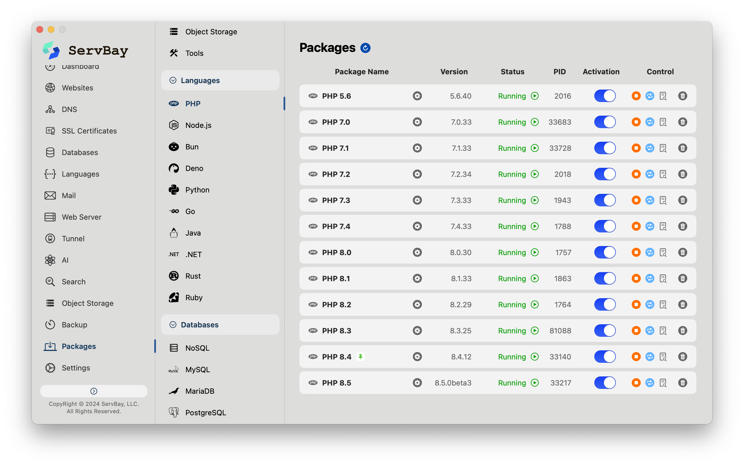Turn off PHP 8.2 activation

(605, 304)
